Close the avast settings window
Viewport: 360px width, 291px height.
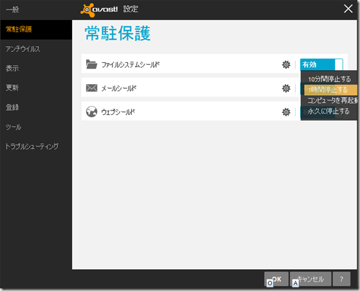(x=348, y=9)
